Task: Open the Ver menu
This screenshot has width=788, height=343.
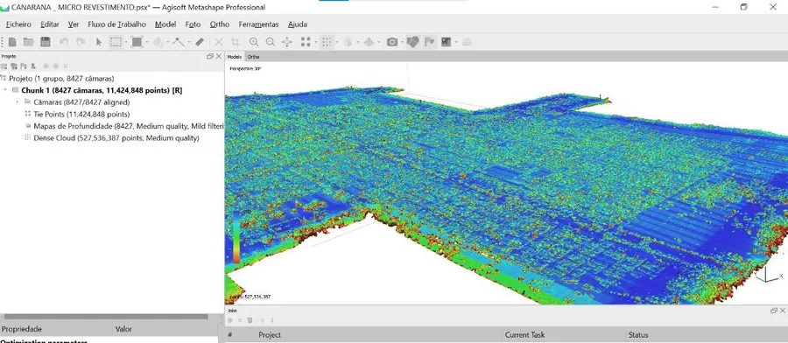Action: 74,24
